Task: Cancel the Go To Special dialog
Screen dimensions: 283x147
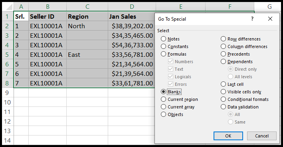Action: click(x=262, y=136)
